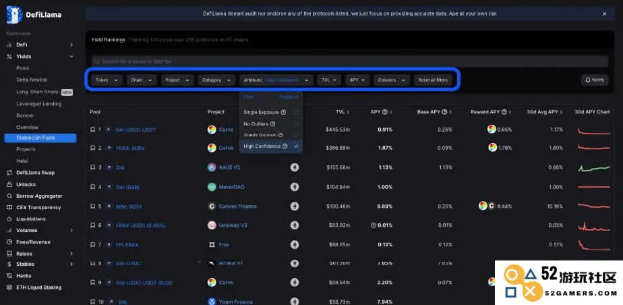This screenshot has height=305, width=623.
Task: Bookmark the MIM-3CRV pool row
Action: tap(92, 206)
